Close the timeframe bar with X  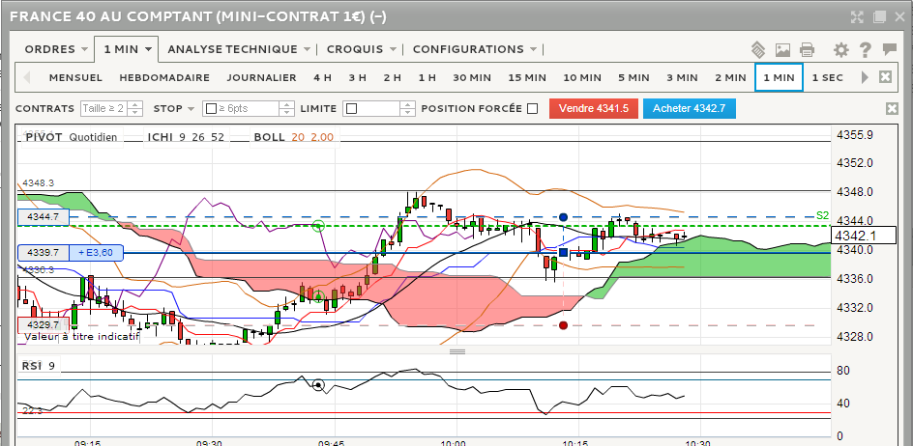[885, 77]
